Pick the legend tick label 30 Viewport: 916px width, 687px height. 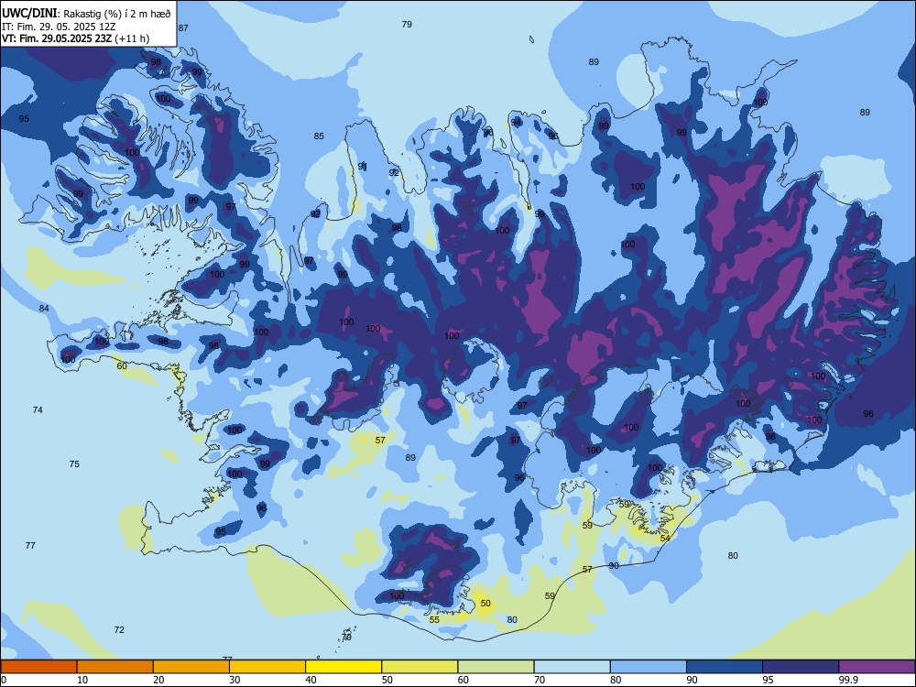coord(234,680)
